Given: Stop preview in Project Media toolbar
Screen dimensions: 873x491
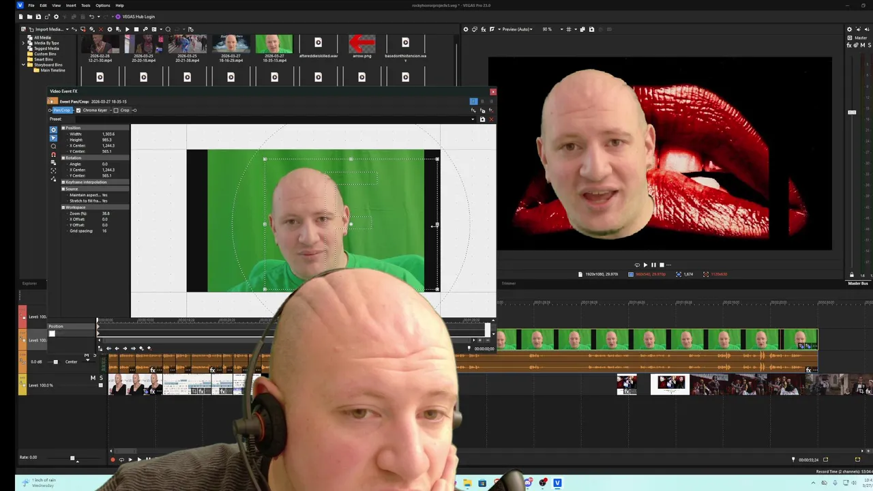Looking at the screenshot, I should pos(136,29).
